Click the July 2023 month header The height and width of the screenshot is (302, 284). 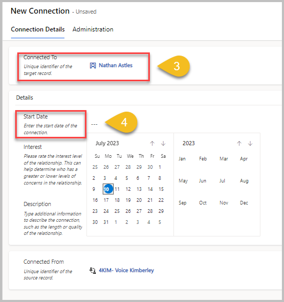[107, 143]
